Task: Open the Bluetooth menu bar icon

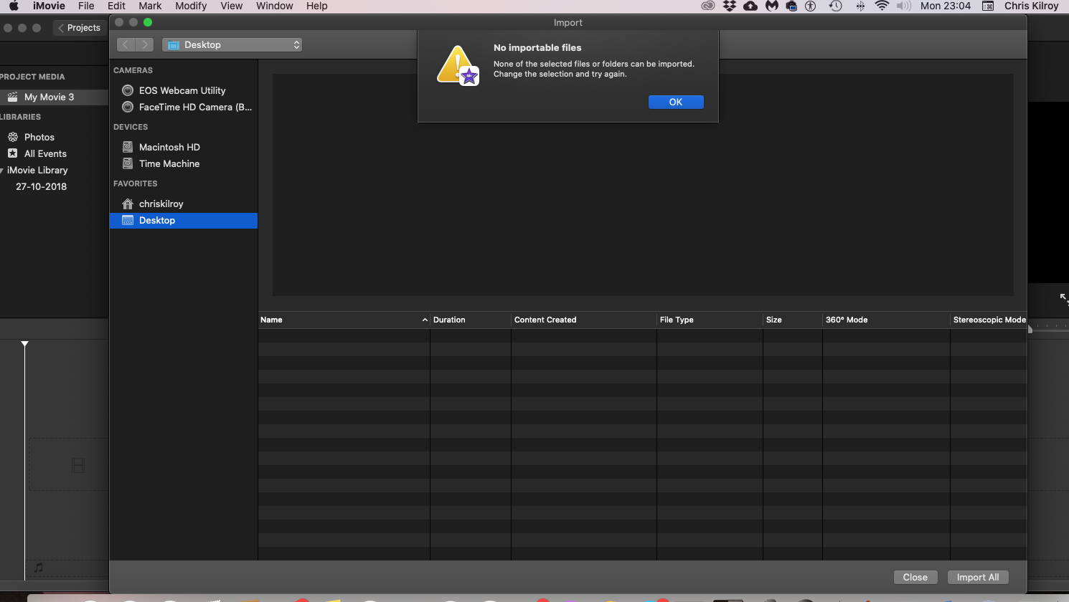Action: click(x=860, y=6)
